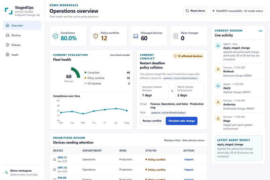Click Inspect for OPE-11

coord(189,160)
